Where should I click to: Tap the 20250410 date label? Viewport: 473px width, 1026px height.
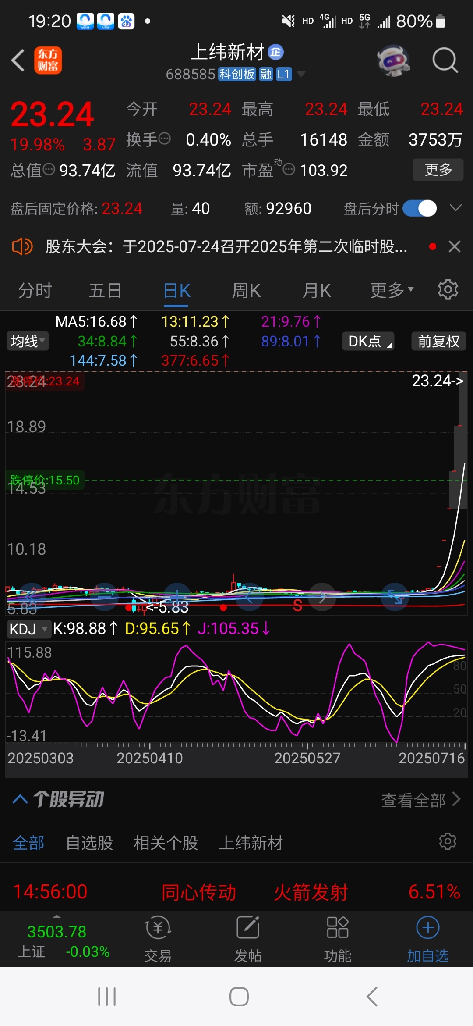150,758
